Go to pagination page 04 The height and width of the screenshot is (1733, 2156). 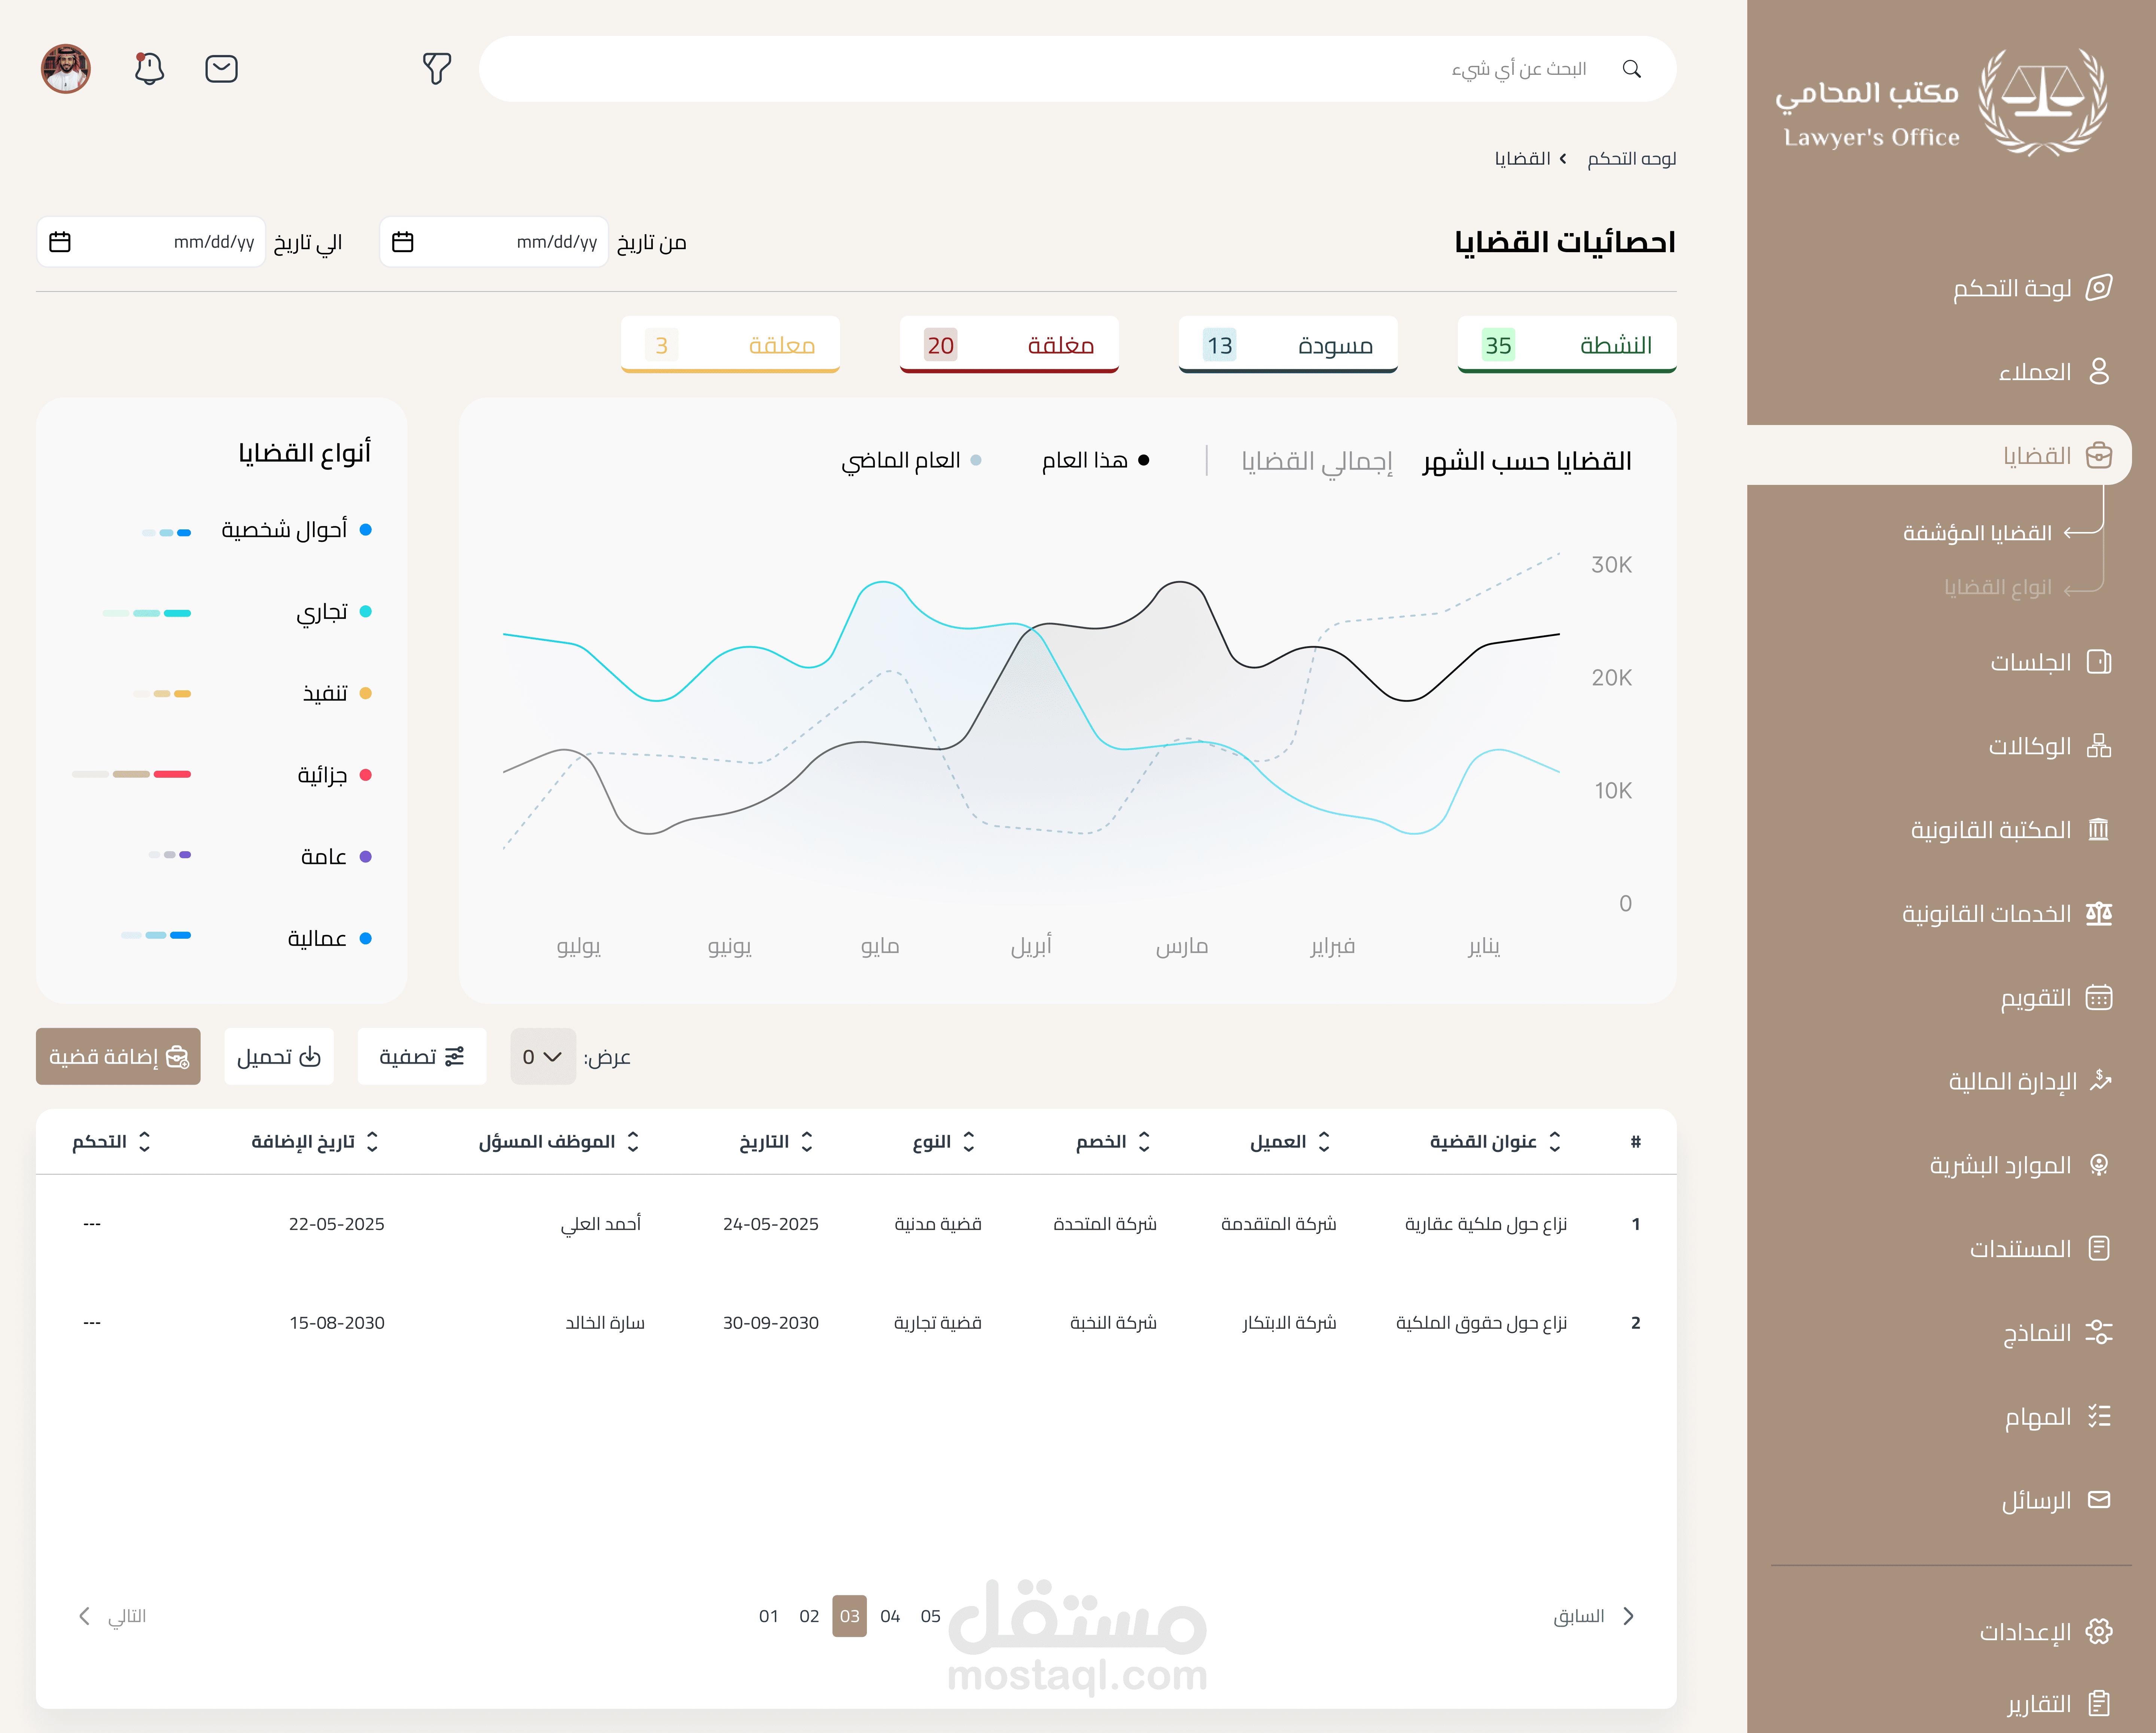tap(890, 1616)
